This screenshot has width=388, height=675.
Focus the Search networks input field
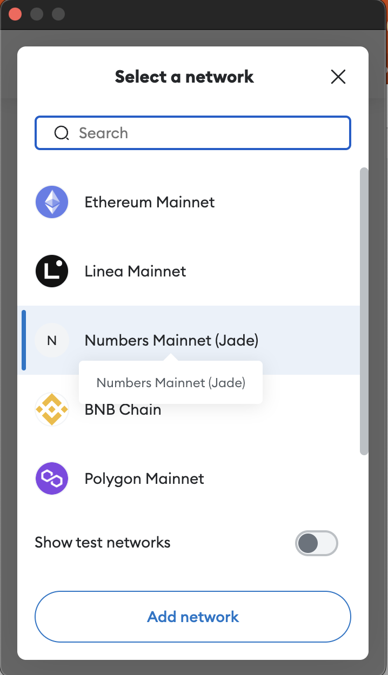coord(193,133)
